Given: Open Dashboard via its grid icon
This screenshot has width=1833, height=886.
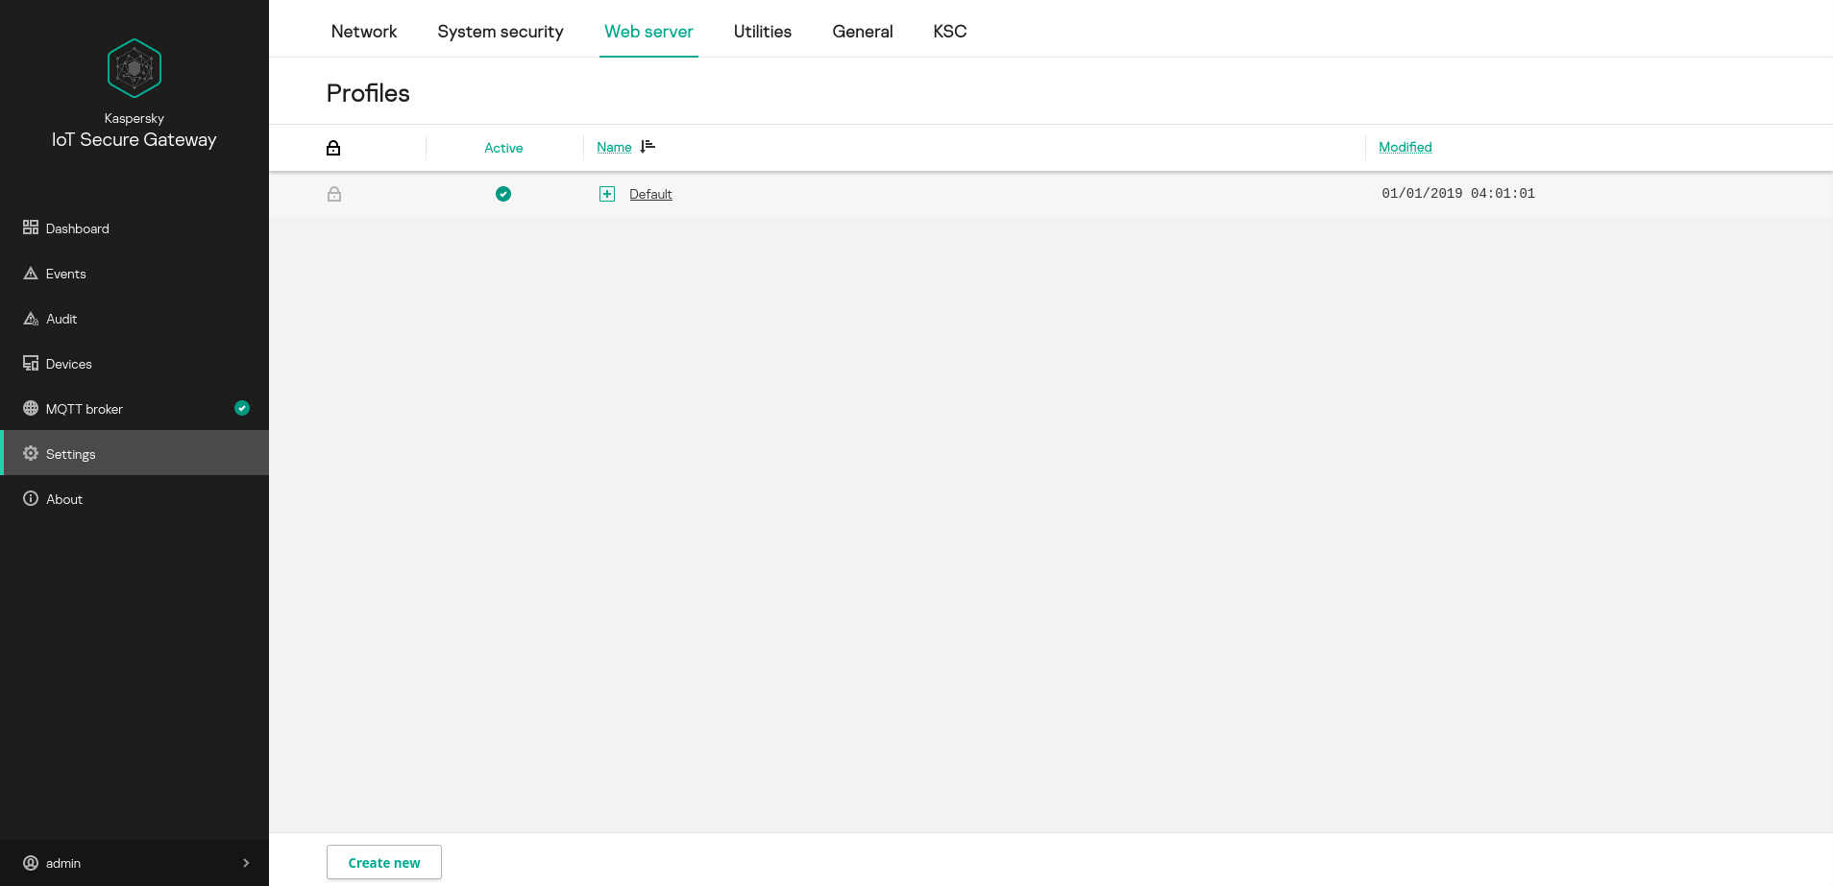Looking at the screenshot, I should 31,227.
